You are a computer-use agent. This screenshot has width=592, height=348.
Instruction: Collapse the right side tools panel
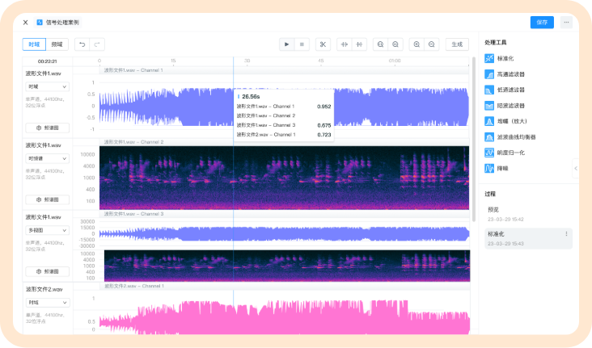[x=575, y=168]
